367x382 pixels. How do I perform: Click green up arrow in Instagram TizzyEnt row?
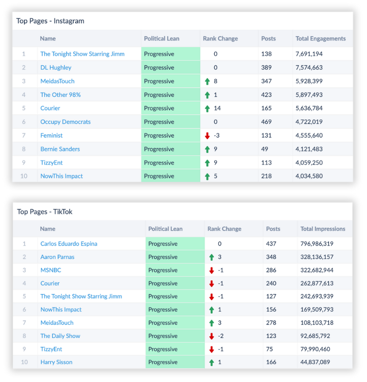coord(207,163)
